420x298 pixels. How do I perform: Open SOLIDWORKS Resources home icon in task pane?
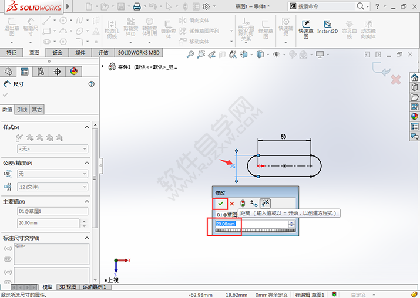tap(415, 77)
